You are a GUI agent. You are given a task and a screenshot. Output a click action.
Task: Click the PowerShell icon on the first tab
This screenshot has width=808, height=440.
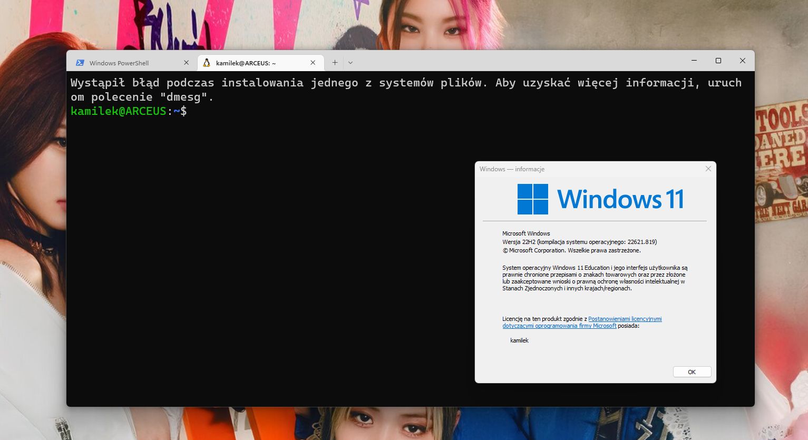point(80,63)
